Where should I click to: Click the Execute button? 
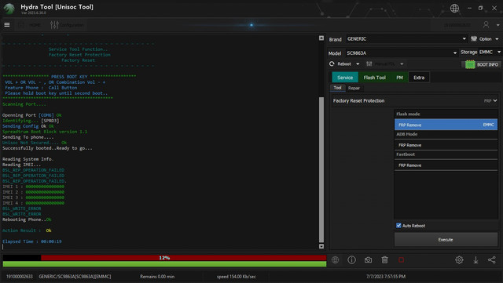tap(446, 239)
